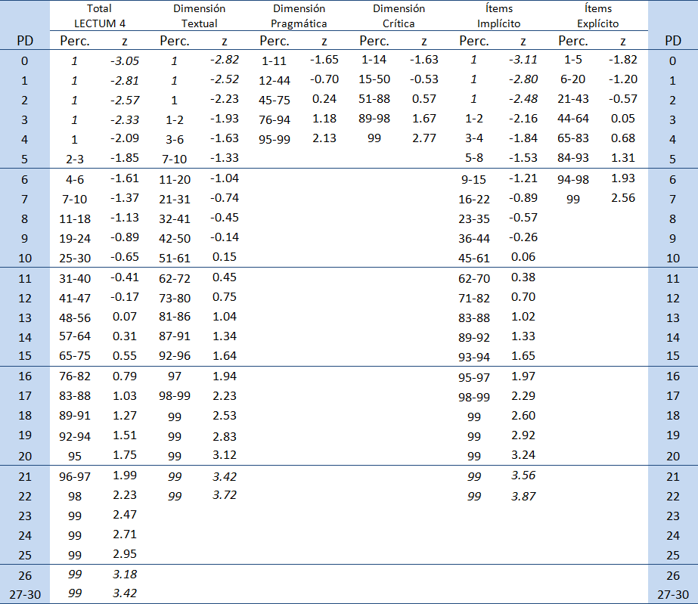The height and width of the screenshot is (604, 698).
Task: Select the z value -3.05 cell
Action: (x=124, y=60)
